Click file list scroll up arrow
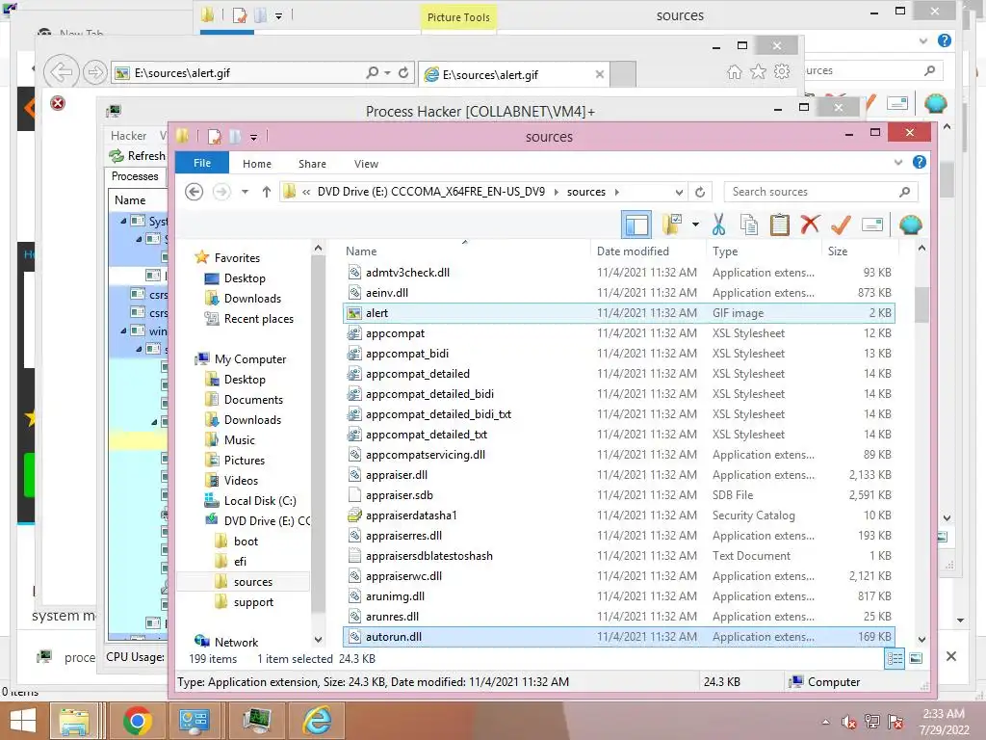The image size is (986, 740). click(x=921, y=249)
